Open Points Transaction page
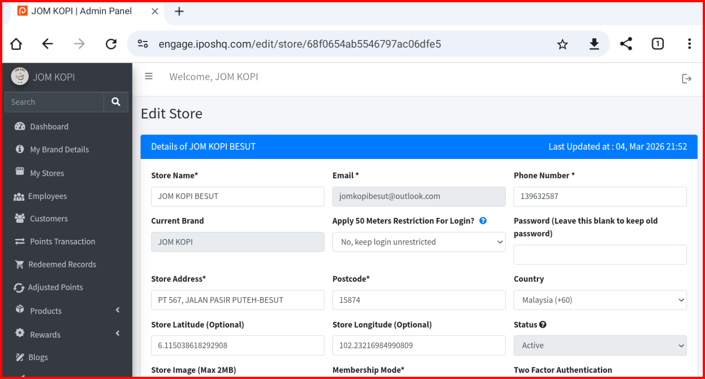Image resolution: width=705 pixels, height=379 pixels. click(x=63, y=242)
